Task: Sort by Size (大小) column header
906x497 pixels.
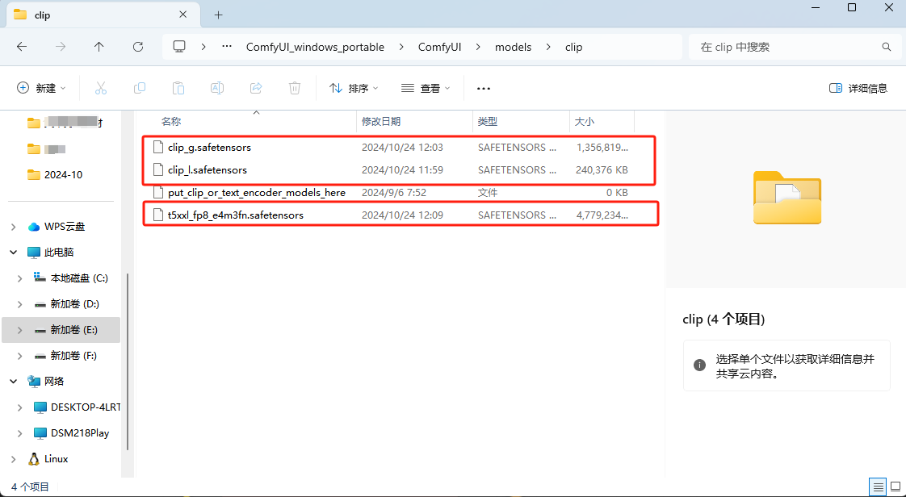Action: [x=584, y=122]
